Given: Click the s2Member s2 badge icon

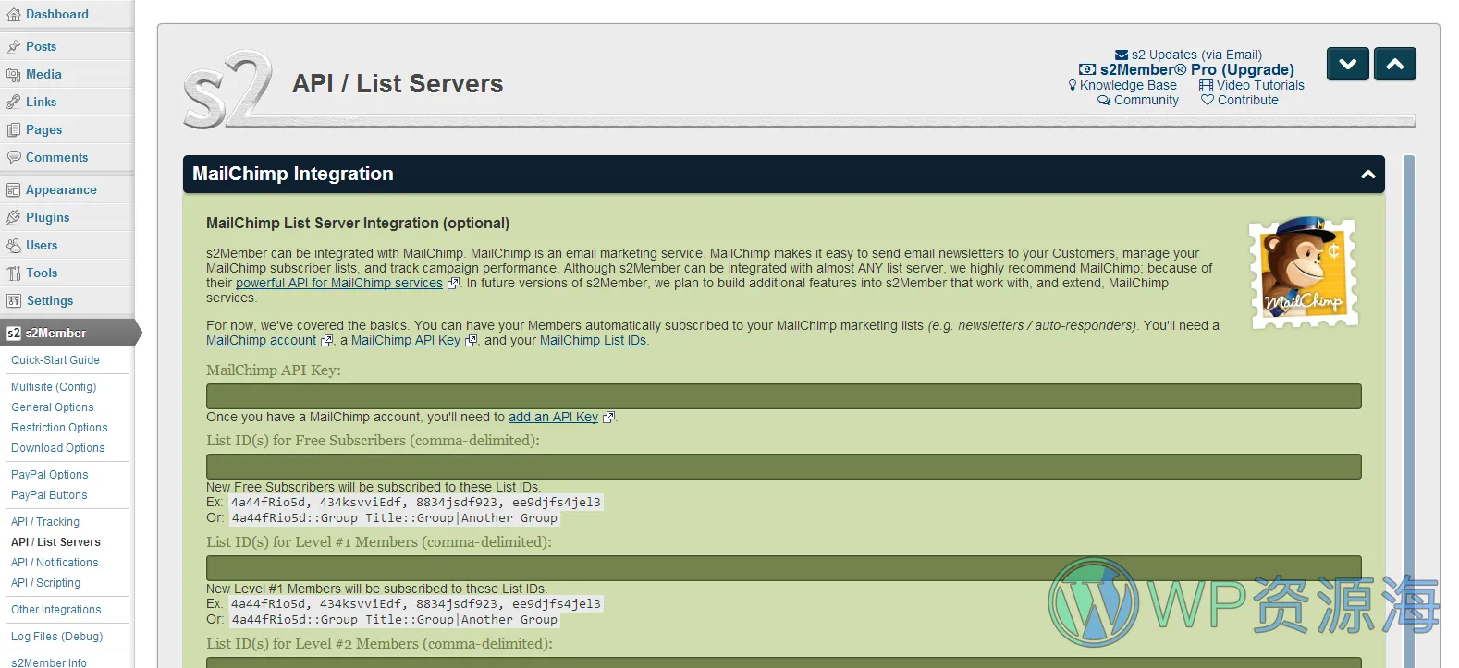Looking at the screenshot, I should (14, 333).
